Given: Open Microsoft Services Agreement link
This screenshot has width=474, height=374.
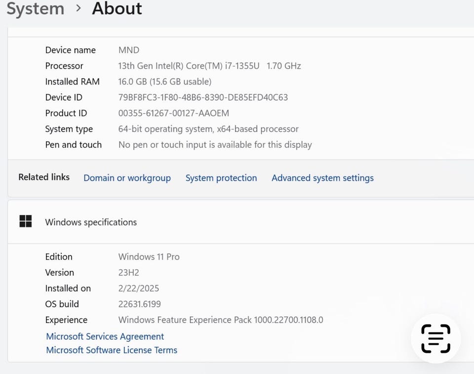Looking at the screenshot, I should (105, 336).
